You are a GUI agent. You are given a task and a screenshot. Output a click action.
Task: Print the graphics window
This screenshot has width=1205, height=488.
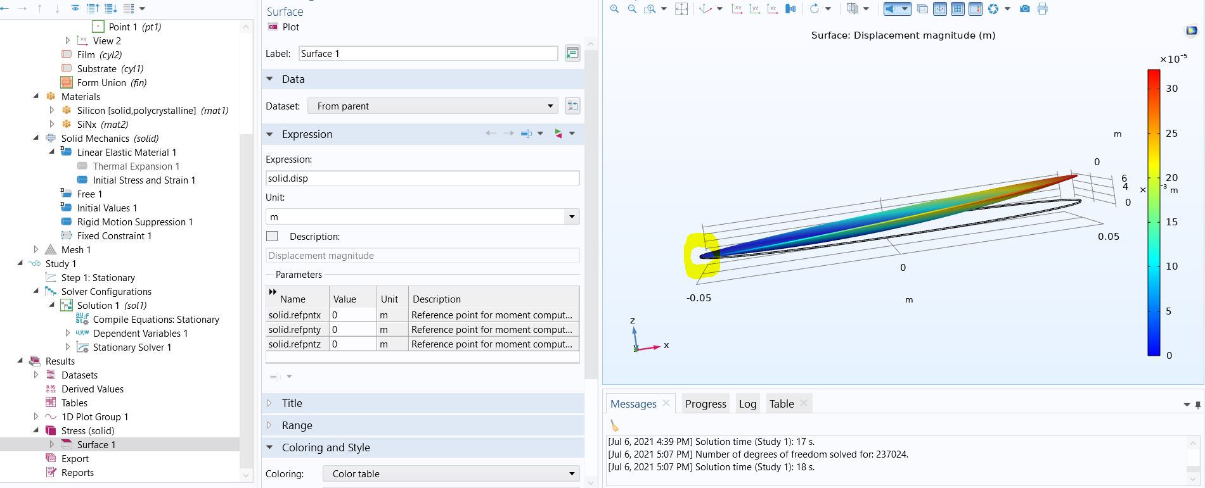[1043, 9]
